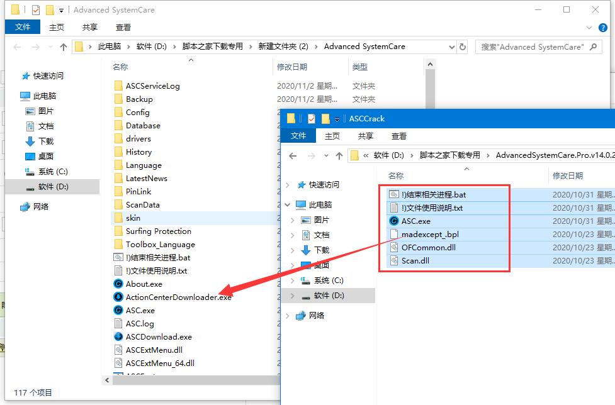Expand 软件 (D:) in ASCCrack sidebar

point(293,296)
